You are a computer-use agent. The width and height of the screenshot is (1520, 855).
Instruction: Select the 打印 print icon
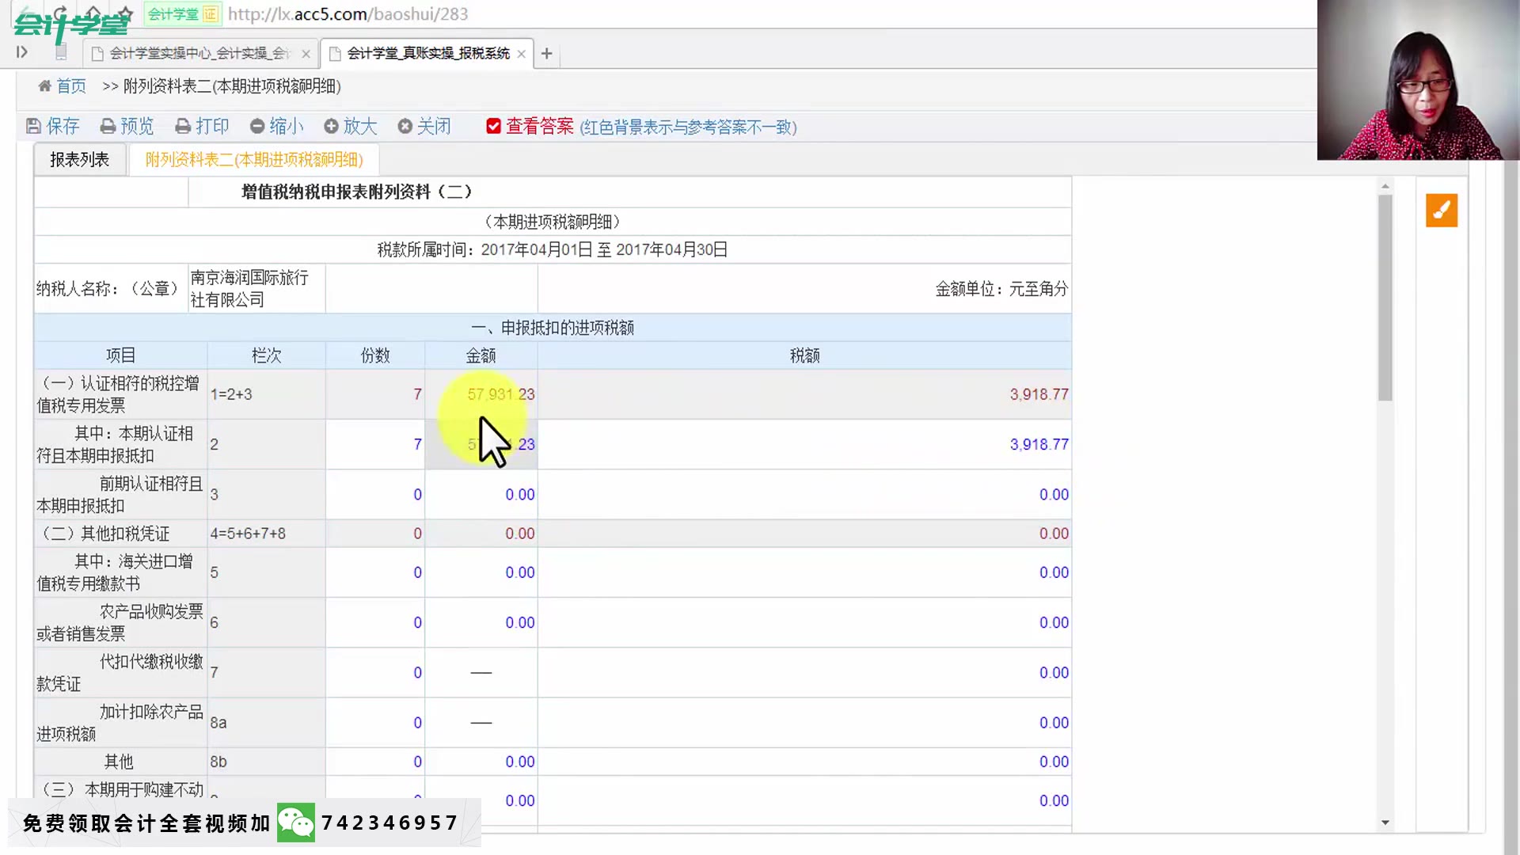click(183, 126)
